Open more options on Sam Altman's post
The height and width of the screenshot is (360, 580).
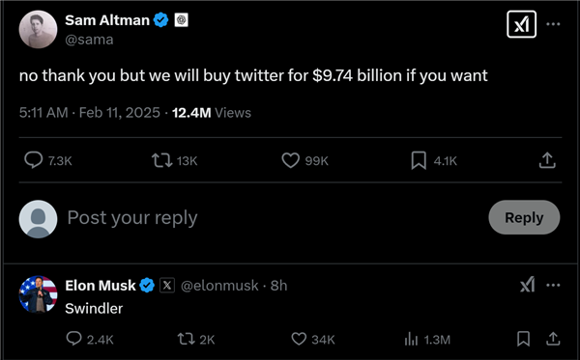click(553, 24)
